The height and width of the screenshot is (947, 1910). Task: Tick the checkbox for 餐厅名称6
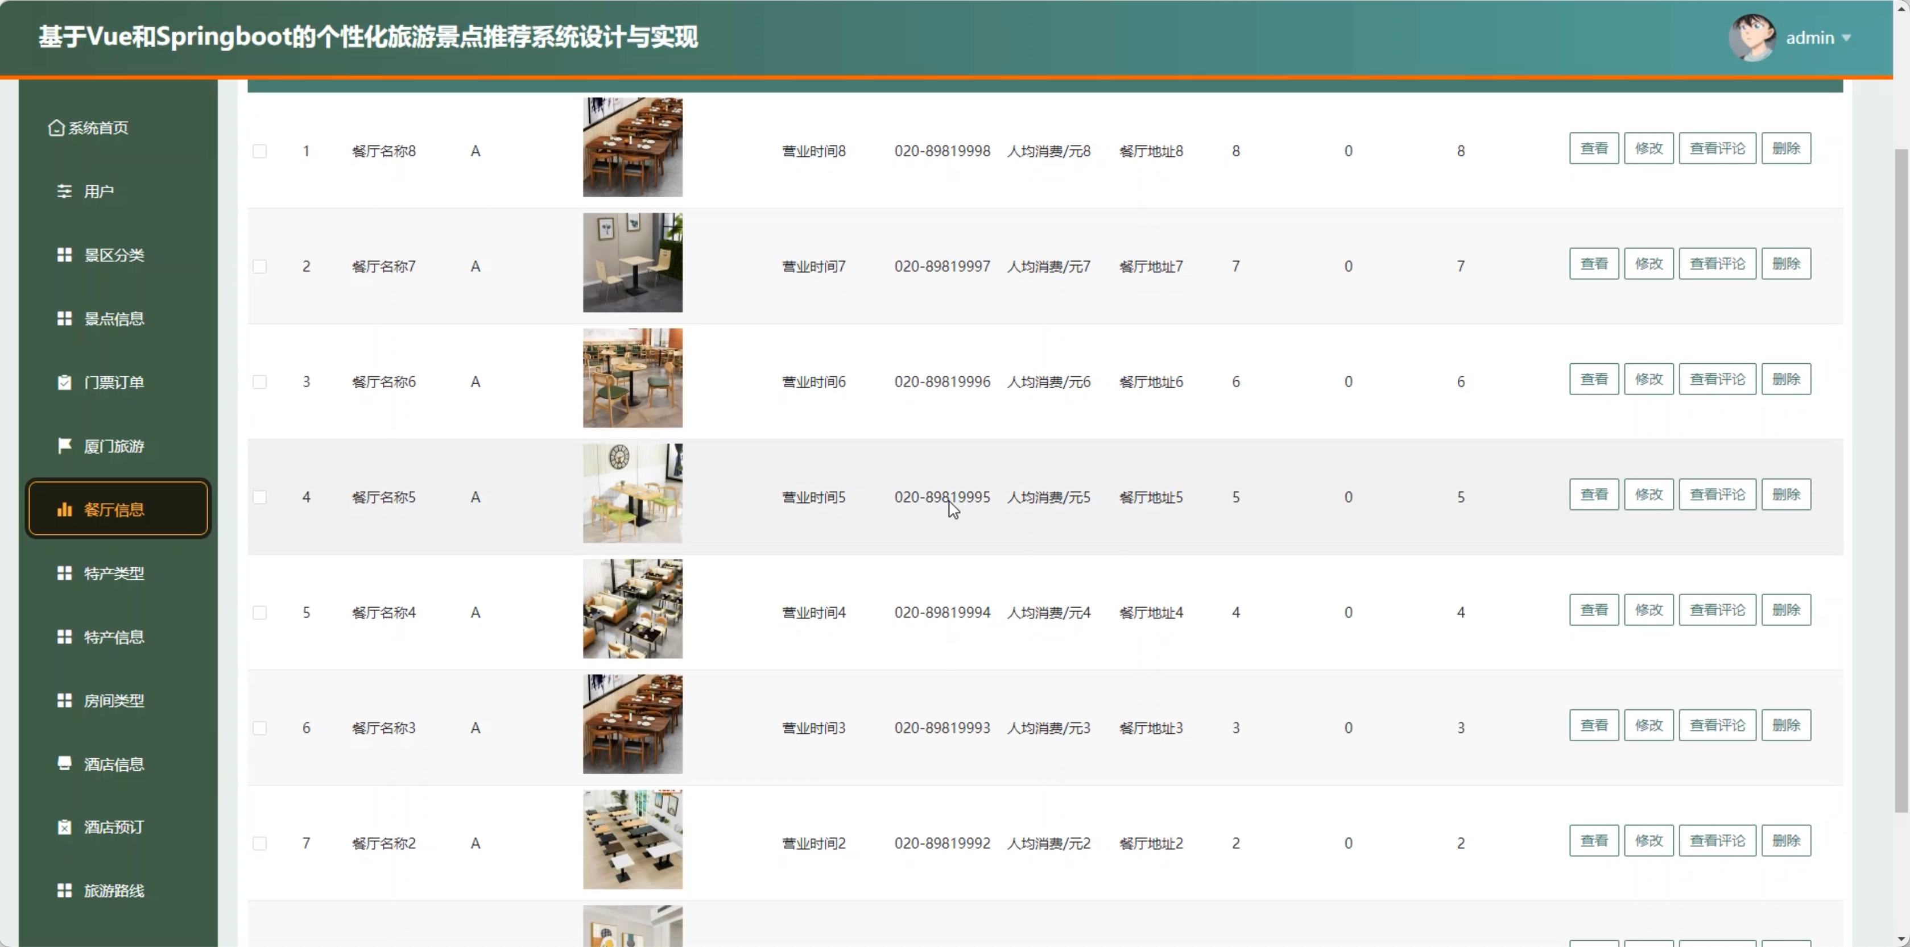coord(259,381)
